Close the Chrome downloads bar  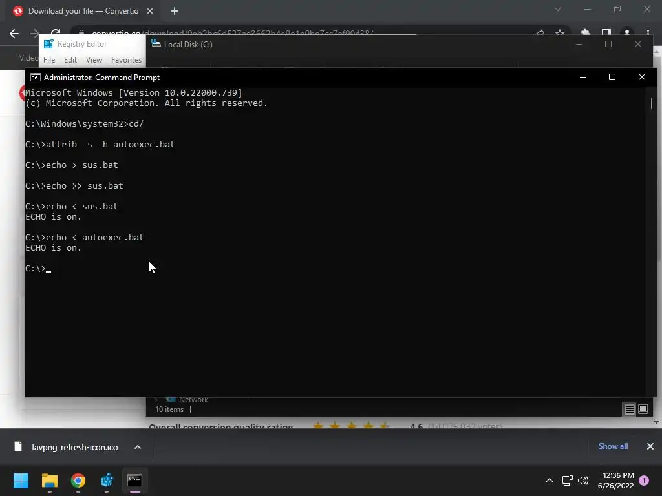(x=650, y=446)
